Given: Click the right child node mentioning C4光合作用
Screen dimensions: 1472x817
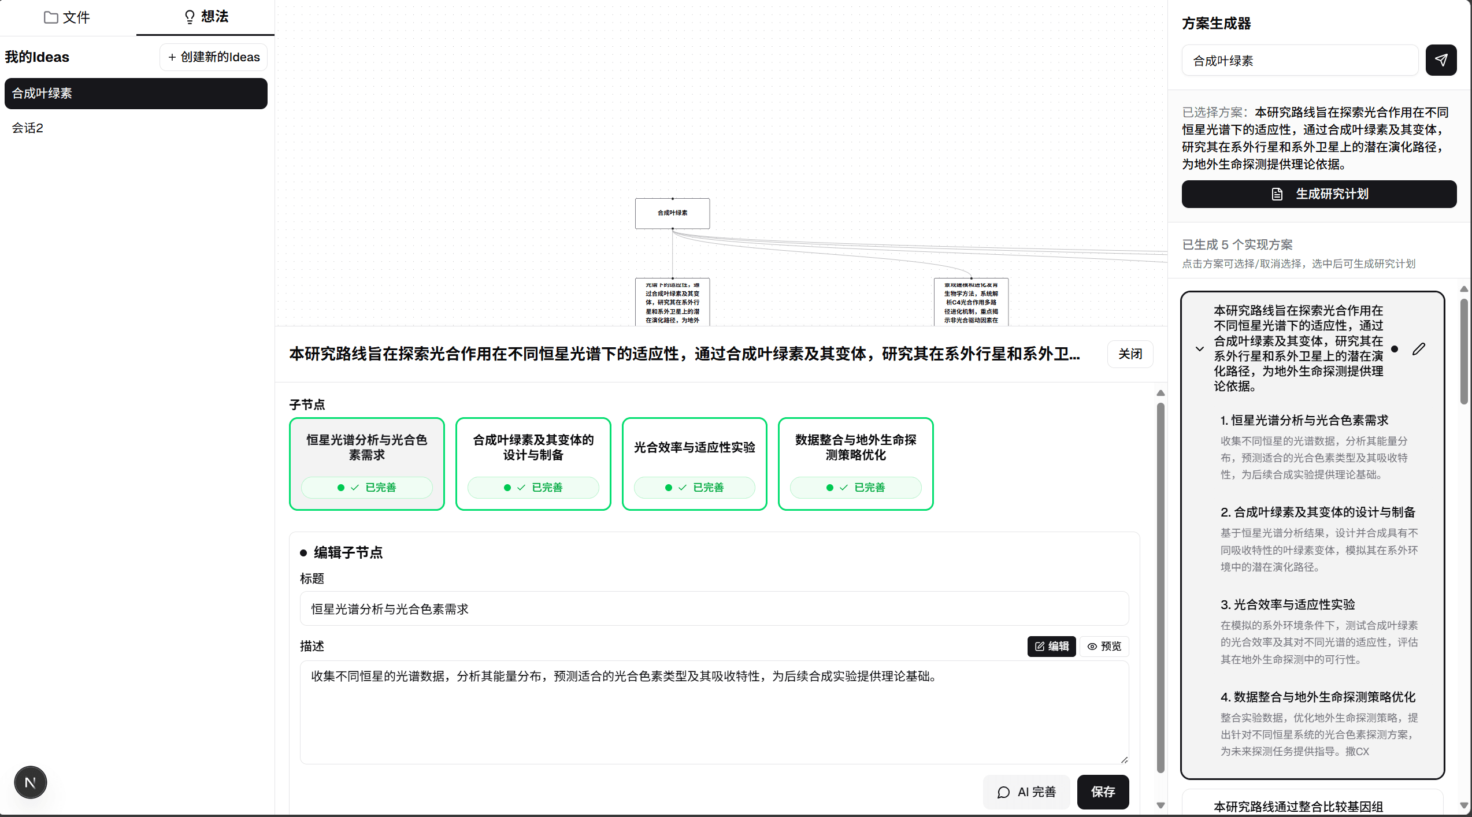Looking at the screenshot, I should pos(971,302).
